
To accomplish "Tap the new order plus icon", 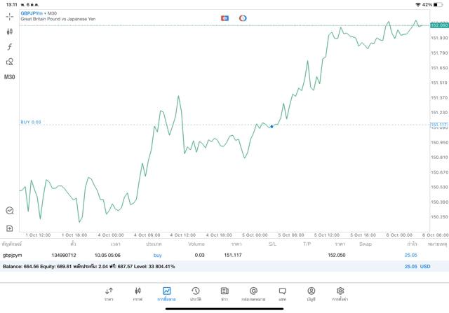I will [x=10, y=228].
